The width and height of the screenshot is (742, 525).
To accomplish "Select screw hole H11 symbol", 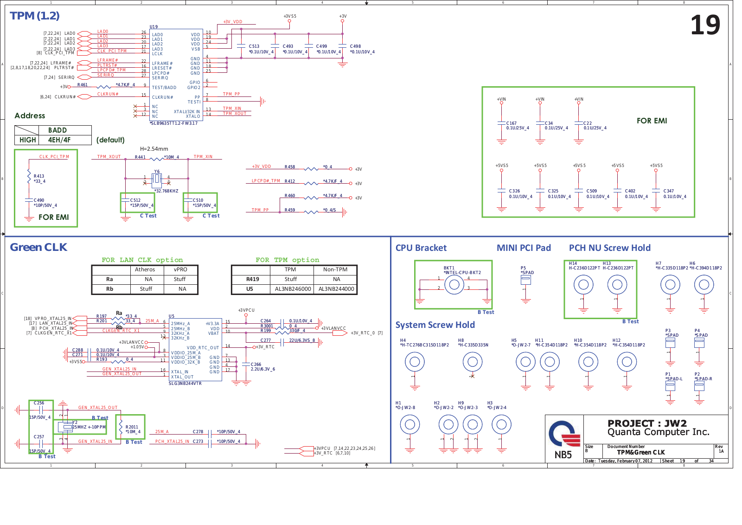I will [550, 362].
